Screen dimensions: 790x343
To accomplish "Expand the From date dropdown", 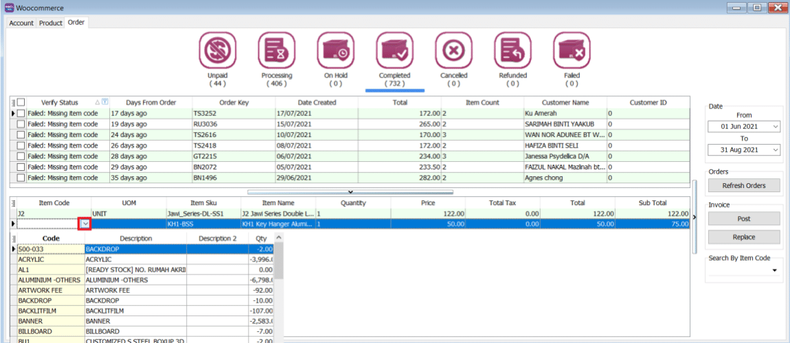I will click(x=775, y=127).
